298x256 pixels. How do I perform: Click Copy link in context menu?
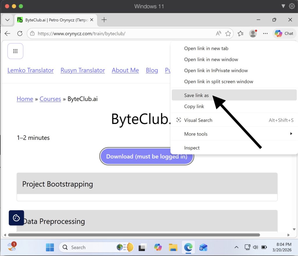coord(194,106)
